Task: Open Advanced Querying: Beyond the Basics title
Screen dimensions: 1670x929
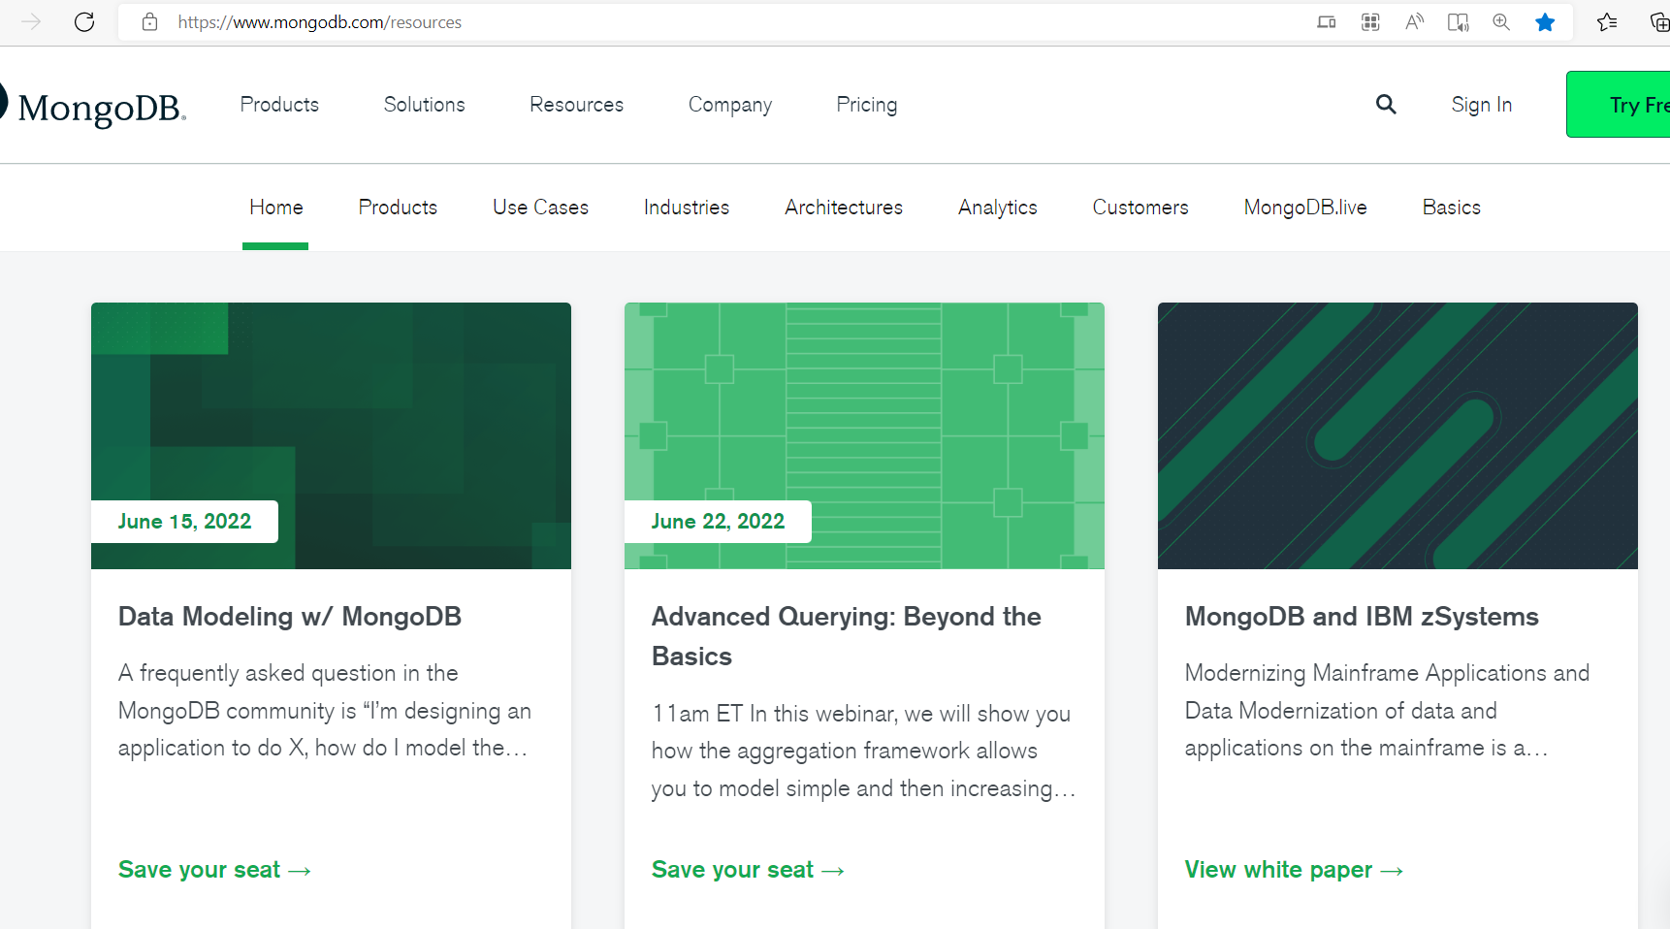Action: (847, 636)
